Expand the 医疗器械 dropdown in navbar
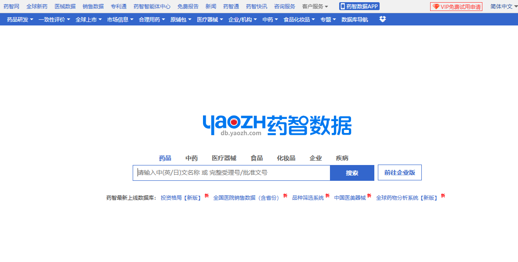The height and width of the screenshot is (262, 518). coord(210,19)
